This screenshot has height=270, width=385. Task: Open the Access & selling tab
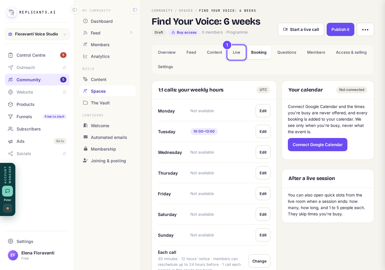[351, 52]
